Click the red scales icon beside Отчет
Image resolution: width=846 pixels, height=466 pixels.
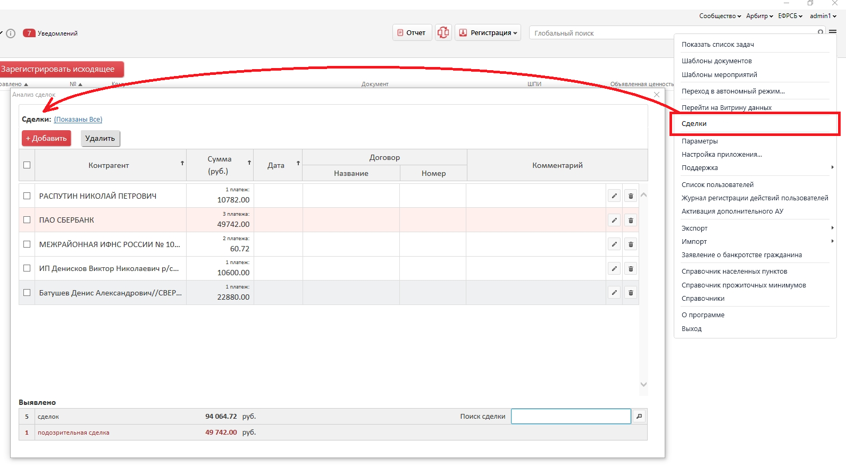coord(443,33)
